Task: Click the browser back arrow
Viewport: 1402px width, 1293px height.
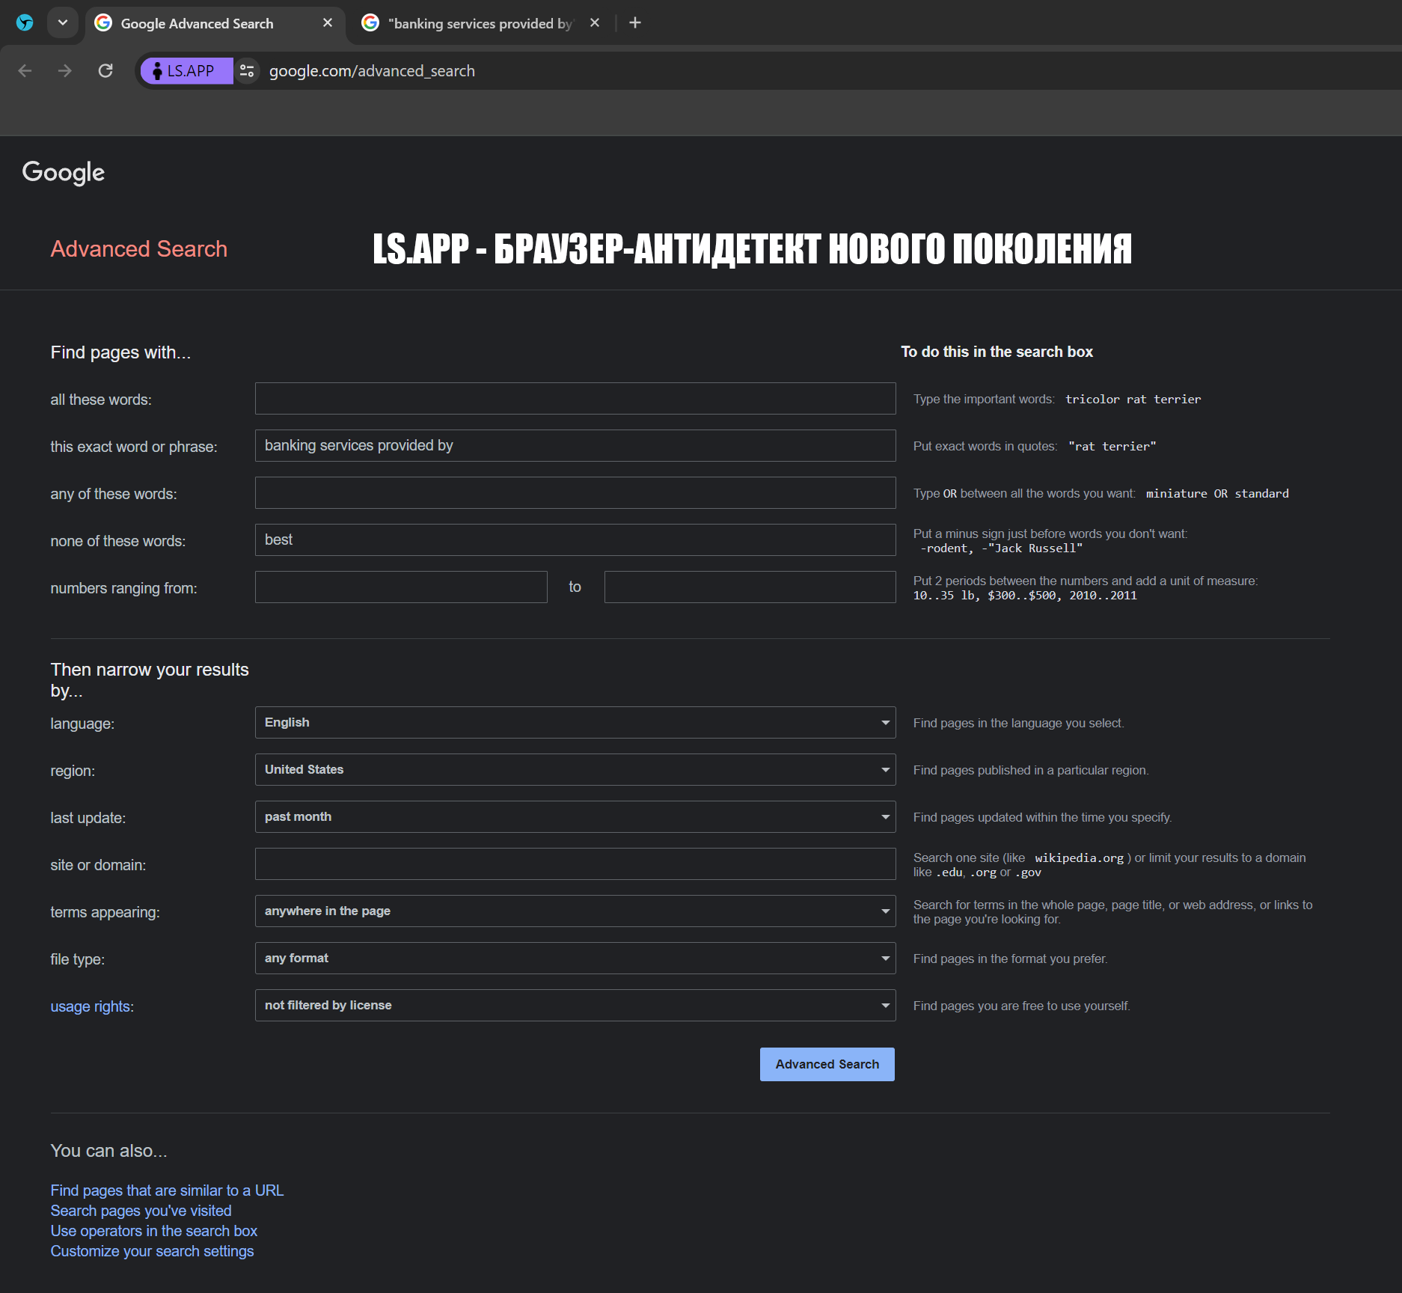Action: [25, 70]
